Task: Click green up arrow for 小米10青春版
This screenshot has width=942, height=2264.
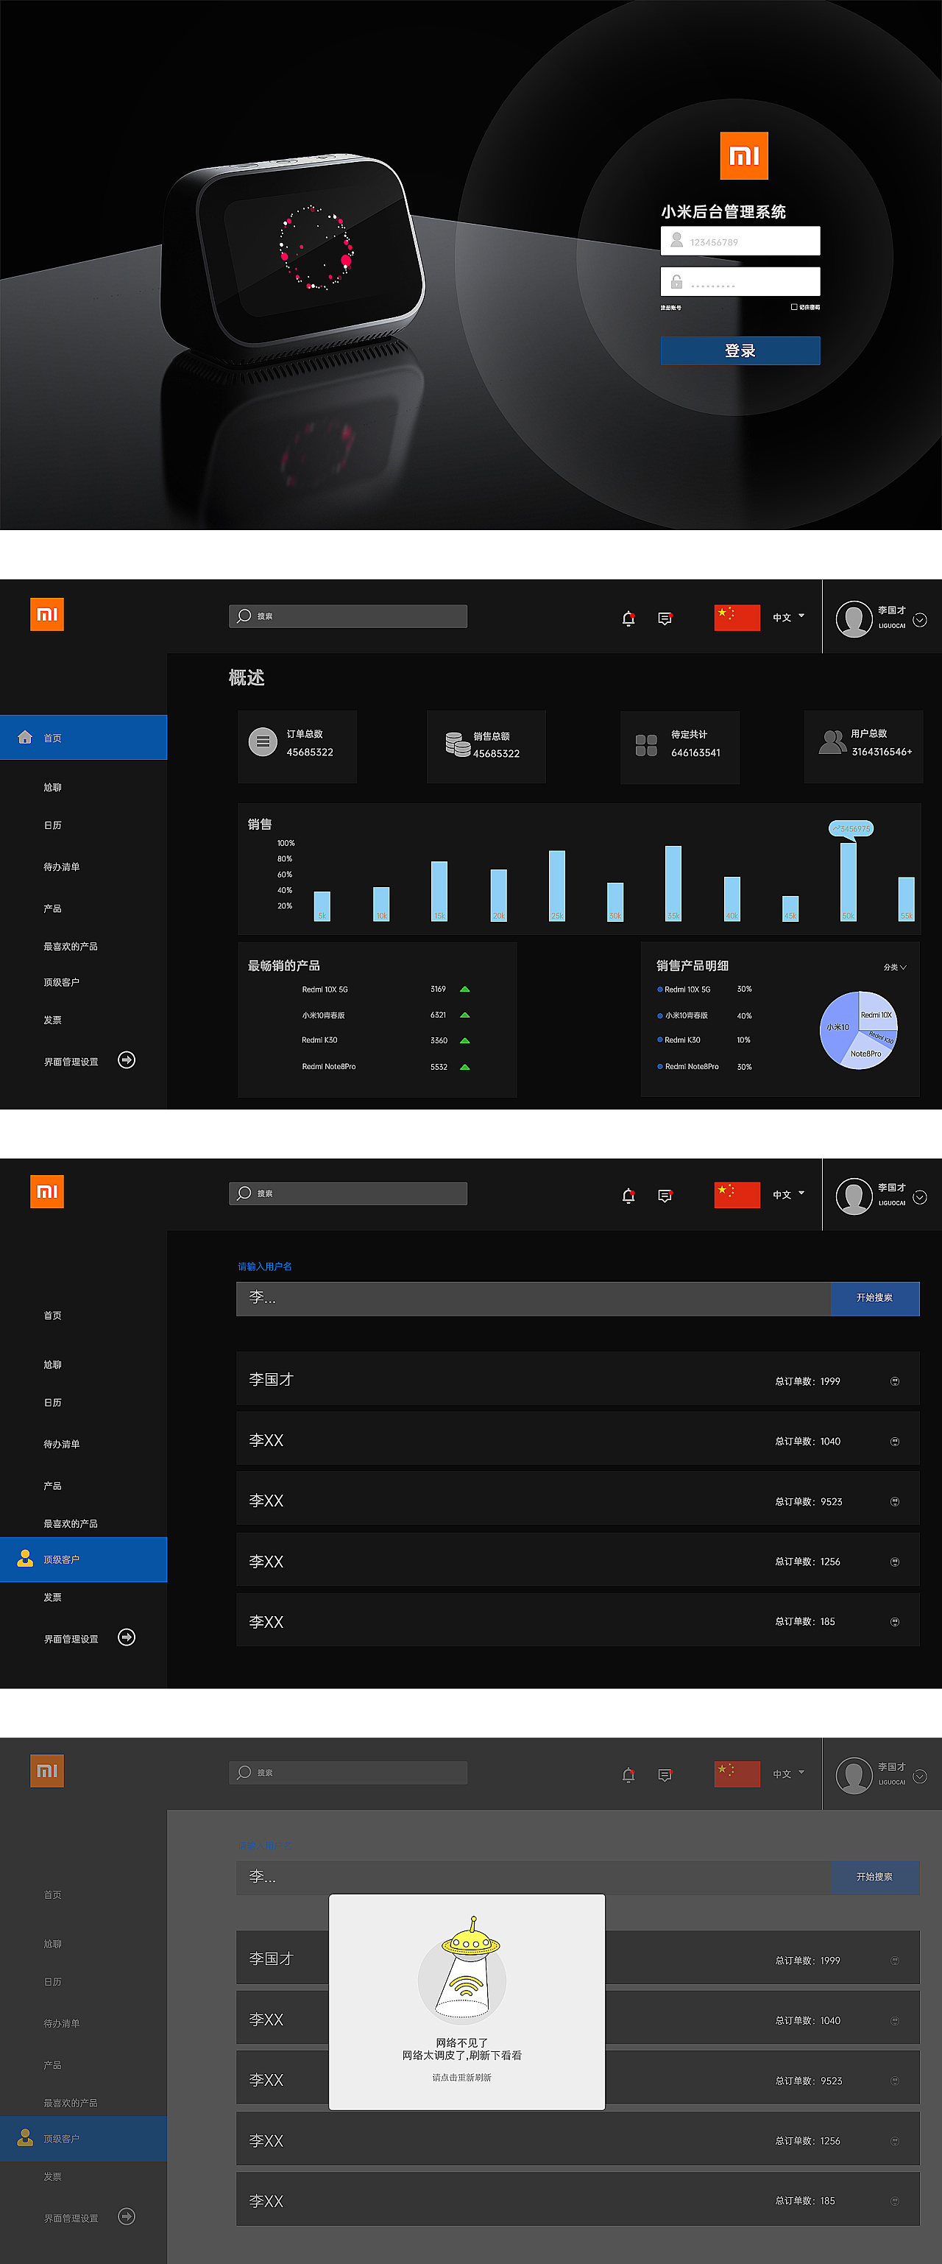Action: (x=465, y=1015)
